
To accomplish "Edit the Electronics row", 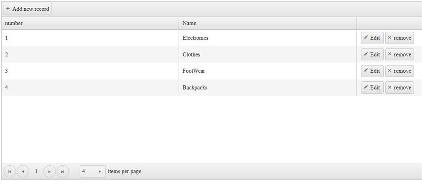I will 372,38.
